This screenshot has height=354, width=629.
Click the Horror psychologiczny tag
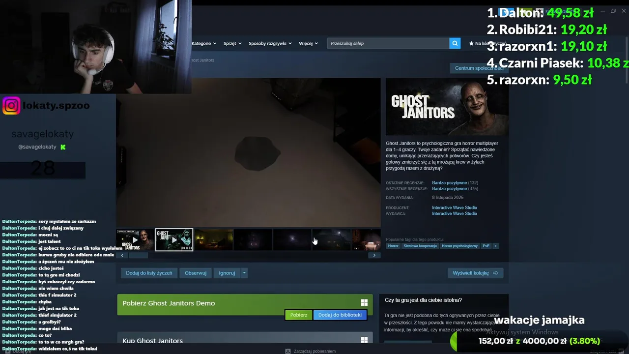pyautogui.click(x=459, y=246)
